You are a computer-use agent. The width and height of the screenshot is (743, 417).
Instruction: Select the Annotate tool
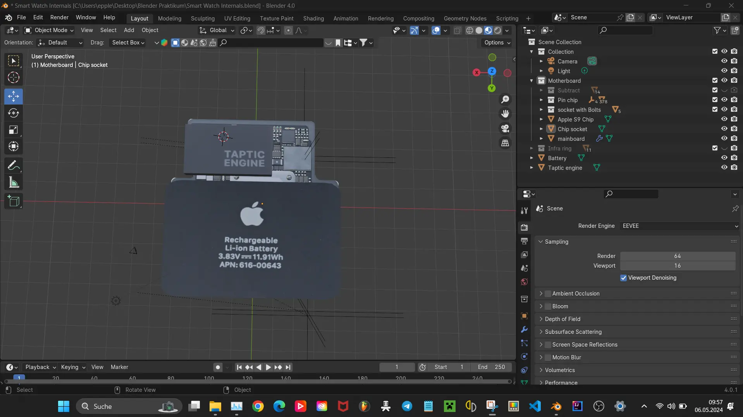coord(14,166)
